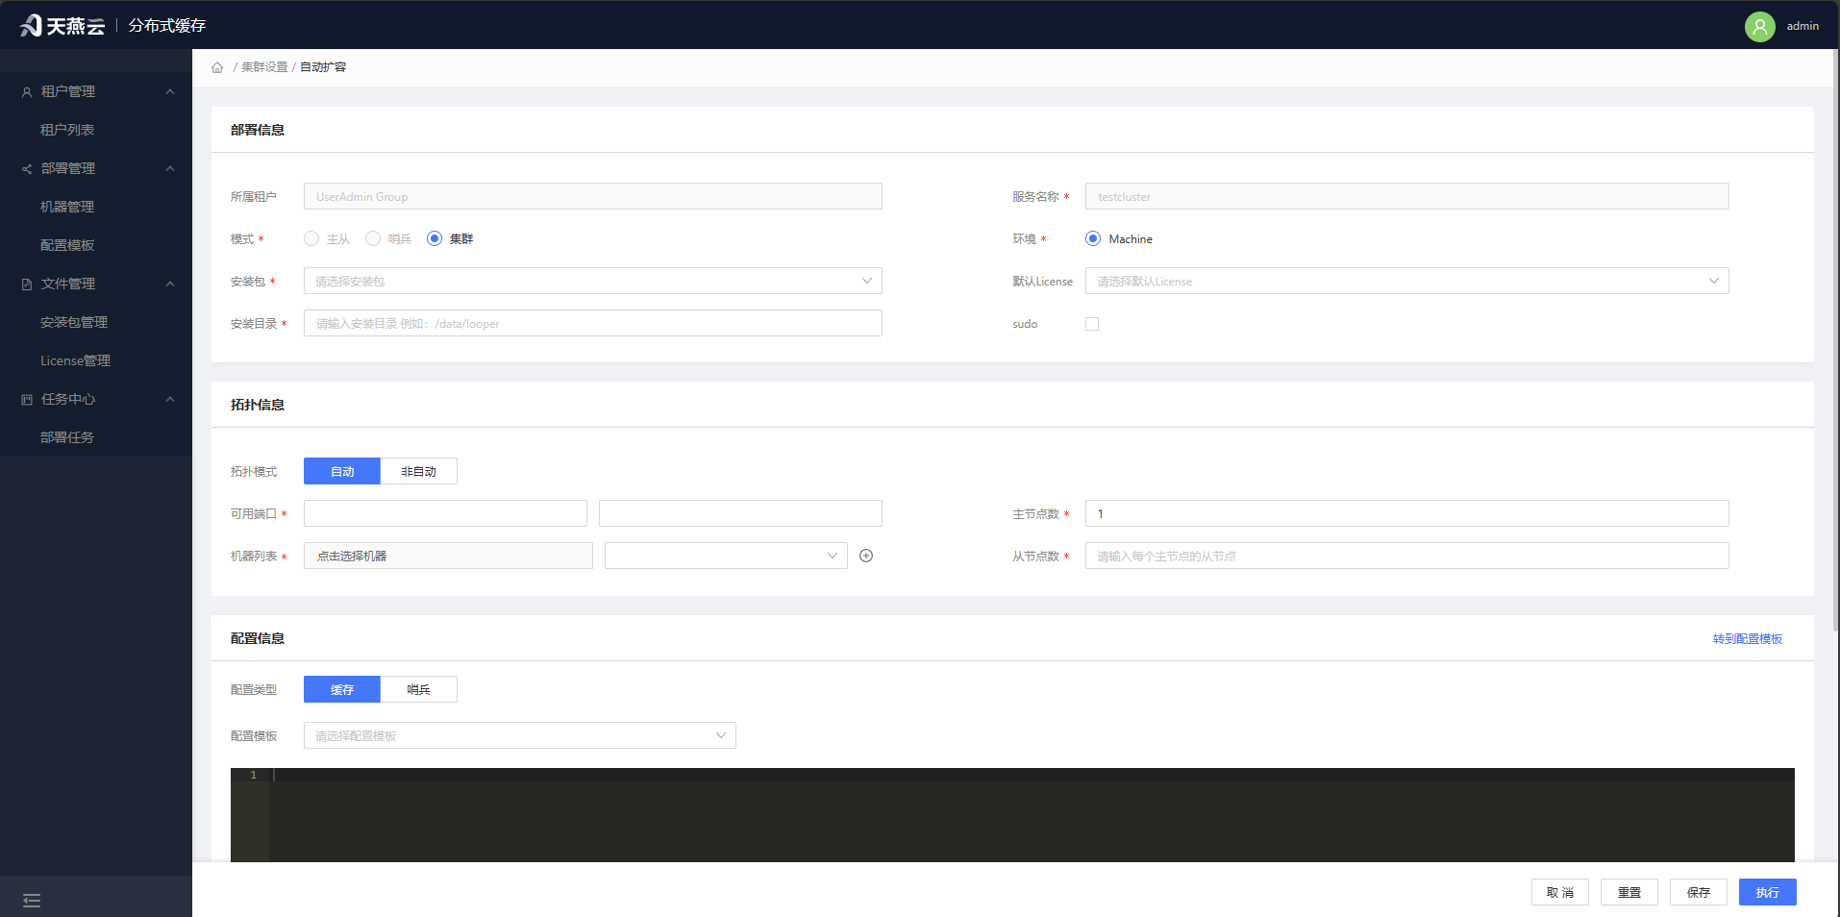Click the green admin avatar icon
The height and width of the screenshot is (917, 1840).
(x=1759, y=26)
